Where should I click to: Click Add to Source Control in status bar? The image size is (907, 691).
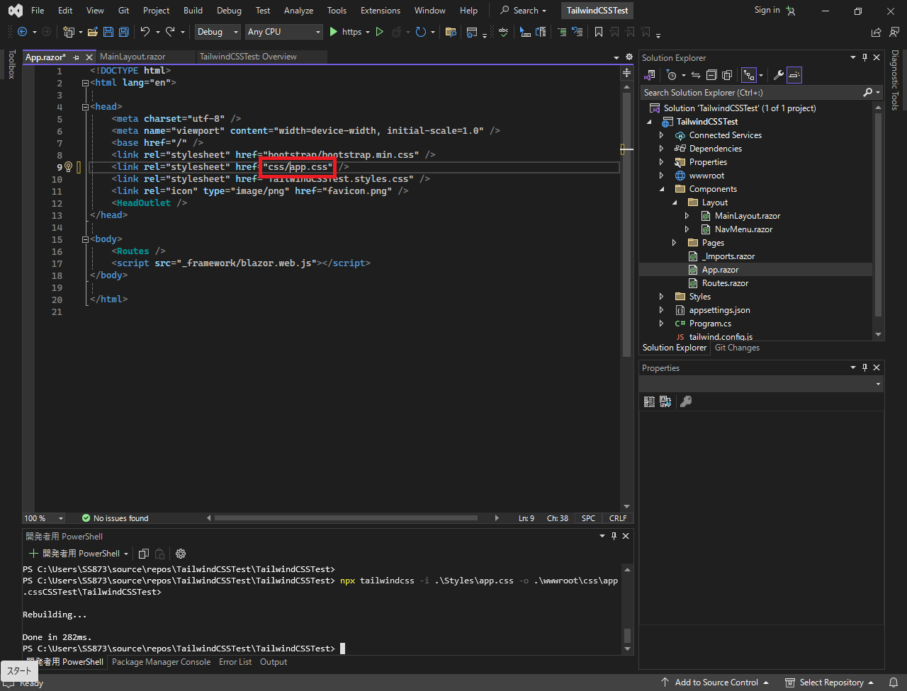pyautogui.click(x=716, y=683)
